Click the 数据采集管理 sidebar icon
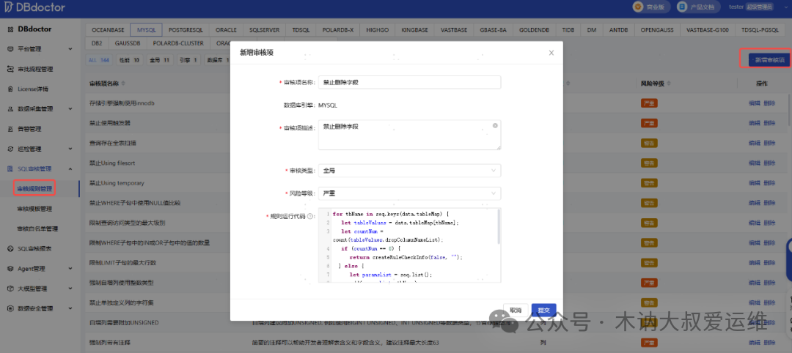This screenshot has height=353, width=792. click(10, 109)
